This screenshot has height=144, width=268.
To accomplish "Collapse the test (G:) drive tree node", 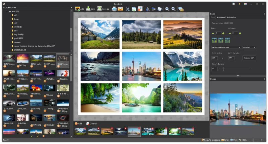I will click(x=6, y=11).
